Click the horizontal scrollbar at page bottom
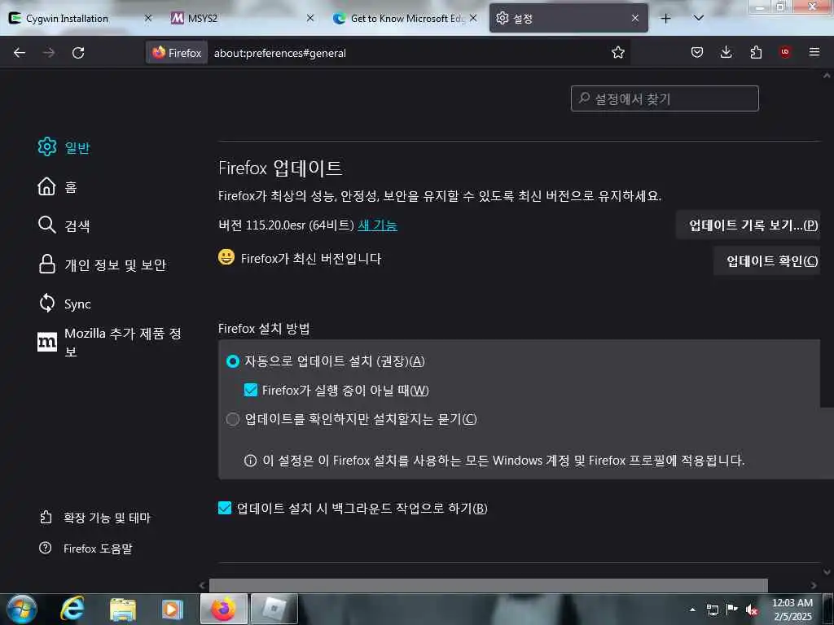This screenshot has height=625, width=834. click(489, 585)
